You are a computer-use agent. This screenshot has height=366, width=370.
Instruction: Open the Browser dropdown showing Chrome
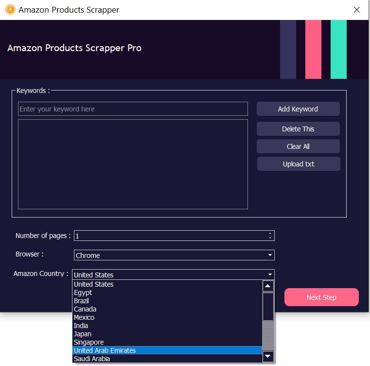[x=174, y=255]
